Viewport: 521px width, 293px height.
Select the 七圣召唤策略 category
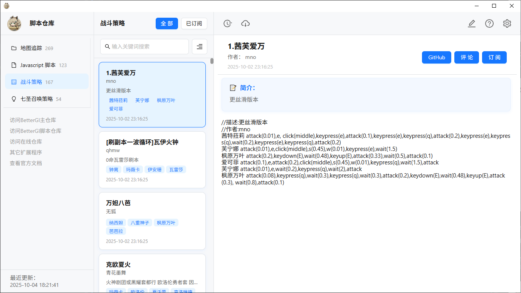tap(37, 99)
